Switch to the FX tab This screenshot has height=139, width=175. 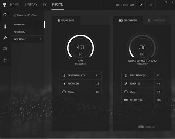click(45, 5)
